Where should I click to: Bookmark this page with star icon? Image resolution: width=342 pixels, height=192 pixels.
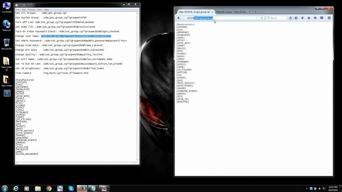pos(291,18)
